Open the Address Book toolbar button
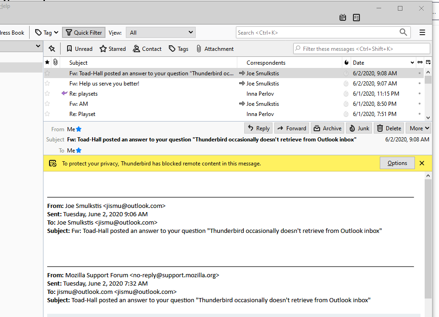The image size is (439, 317). pyautogui.click(x=12, y=32)
